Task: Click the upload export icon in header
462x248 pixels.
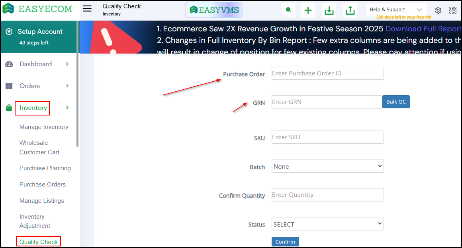Action: 350,10
